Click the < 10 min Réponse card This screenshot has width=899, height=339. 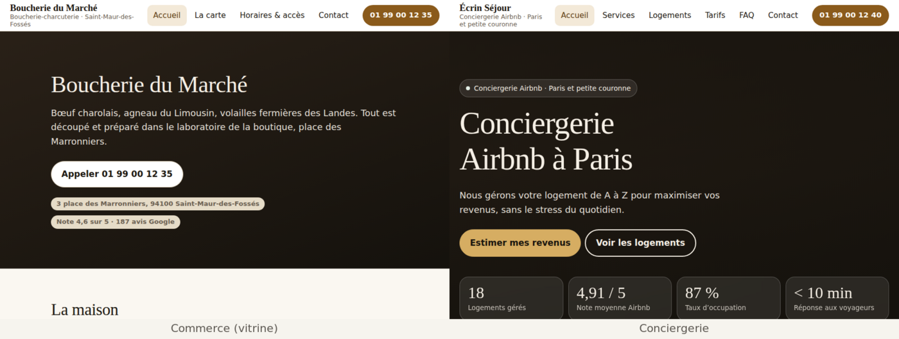pyautogui.click(x=837, y=299)
